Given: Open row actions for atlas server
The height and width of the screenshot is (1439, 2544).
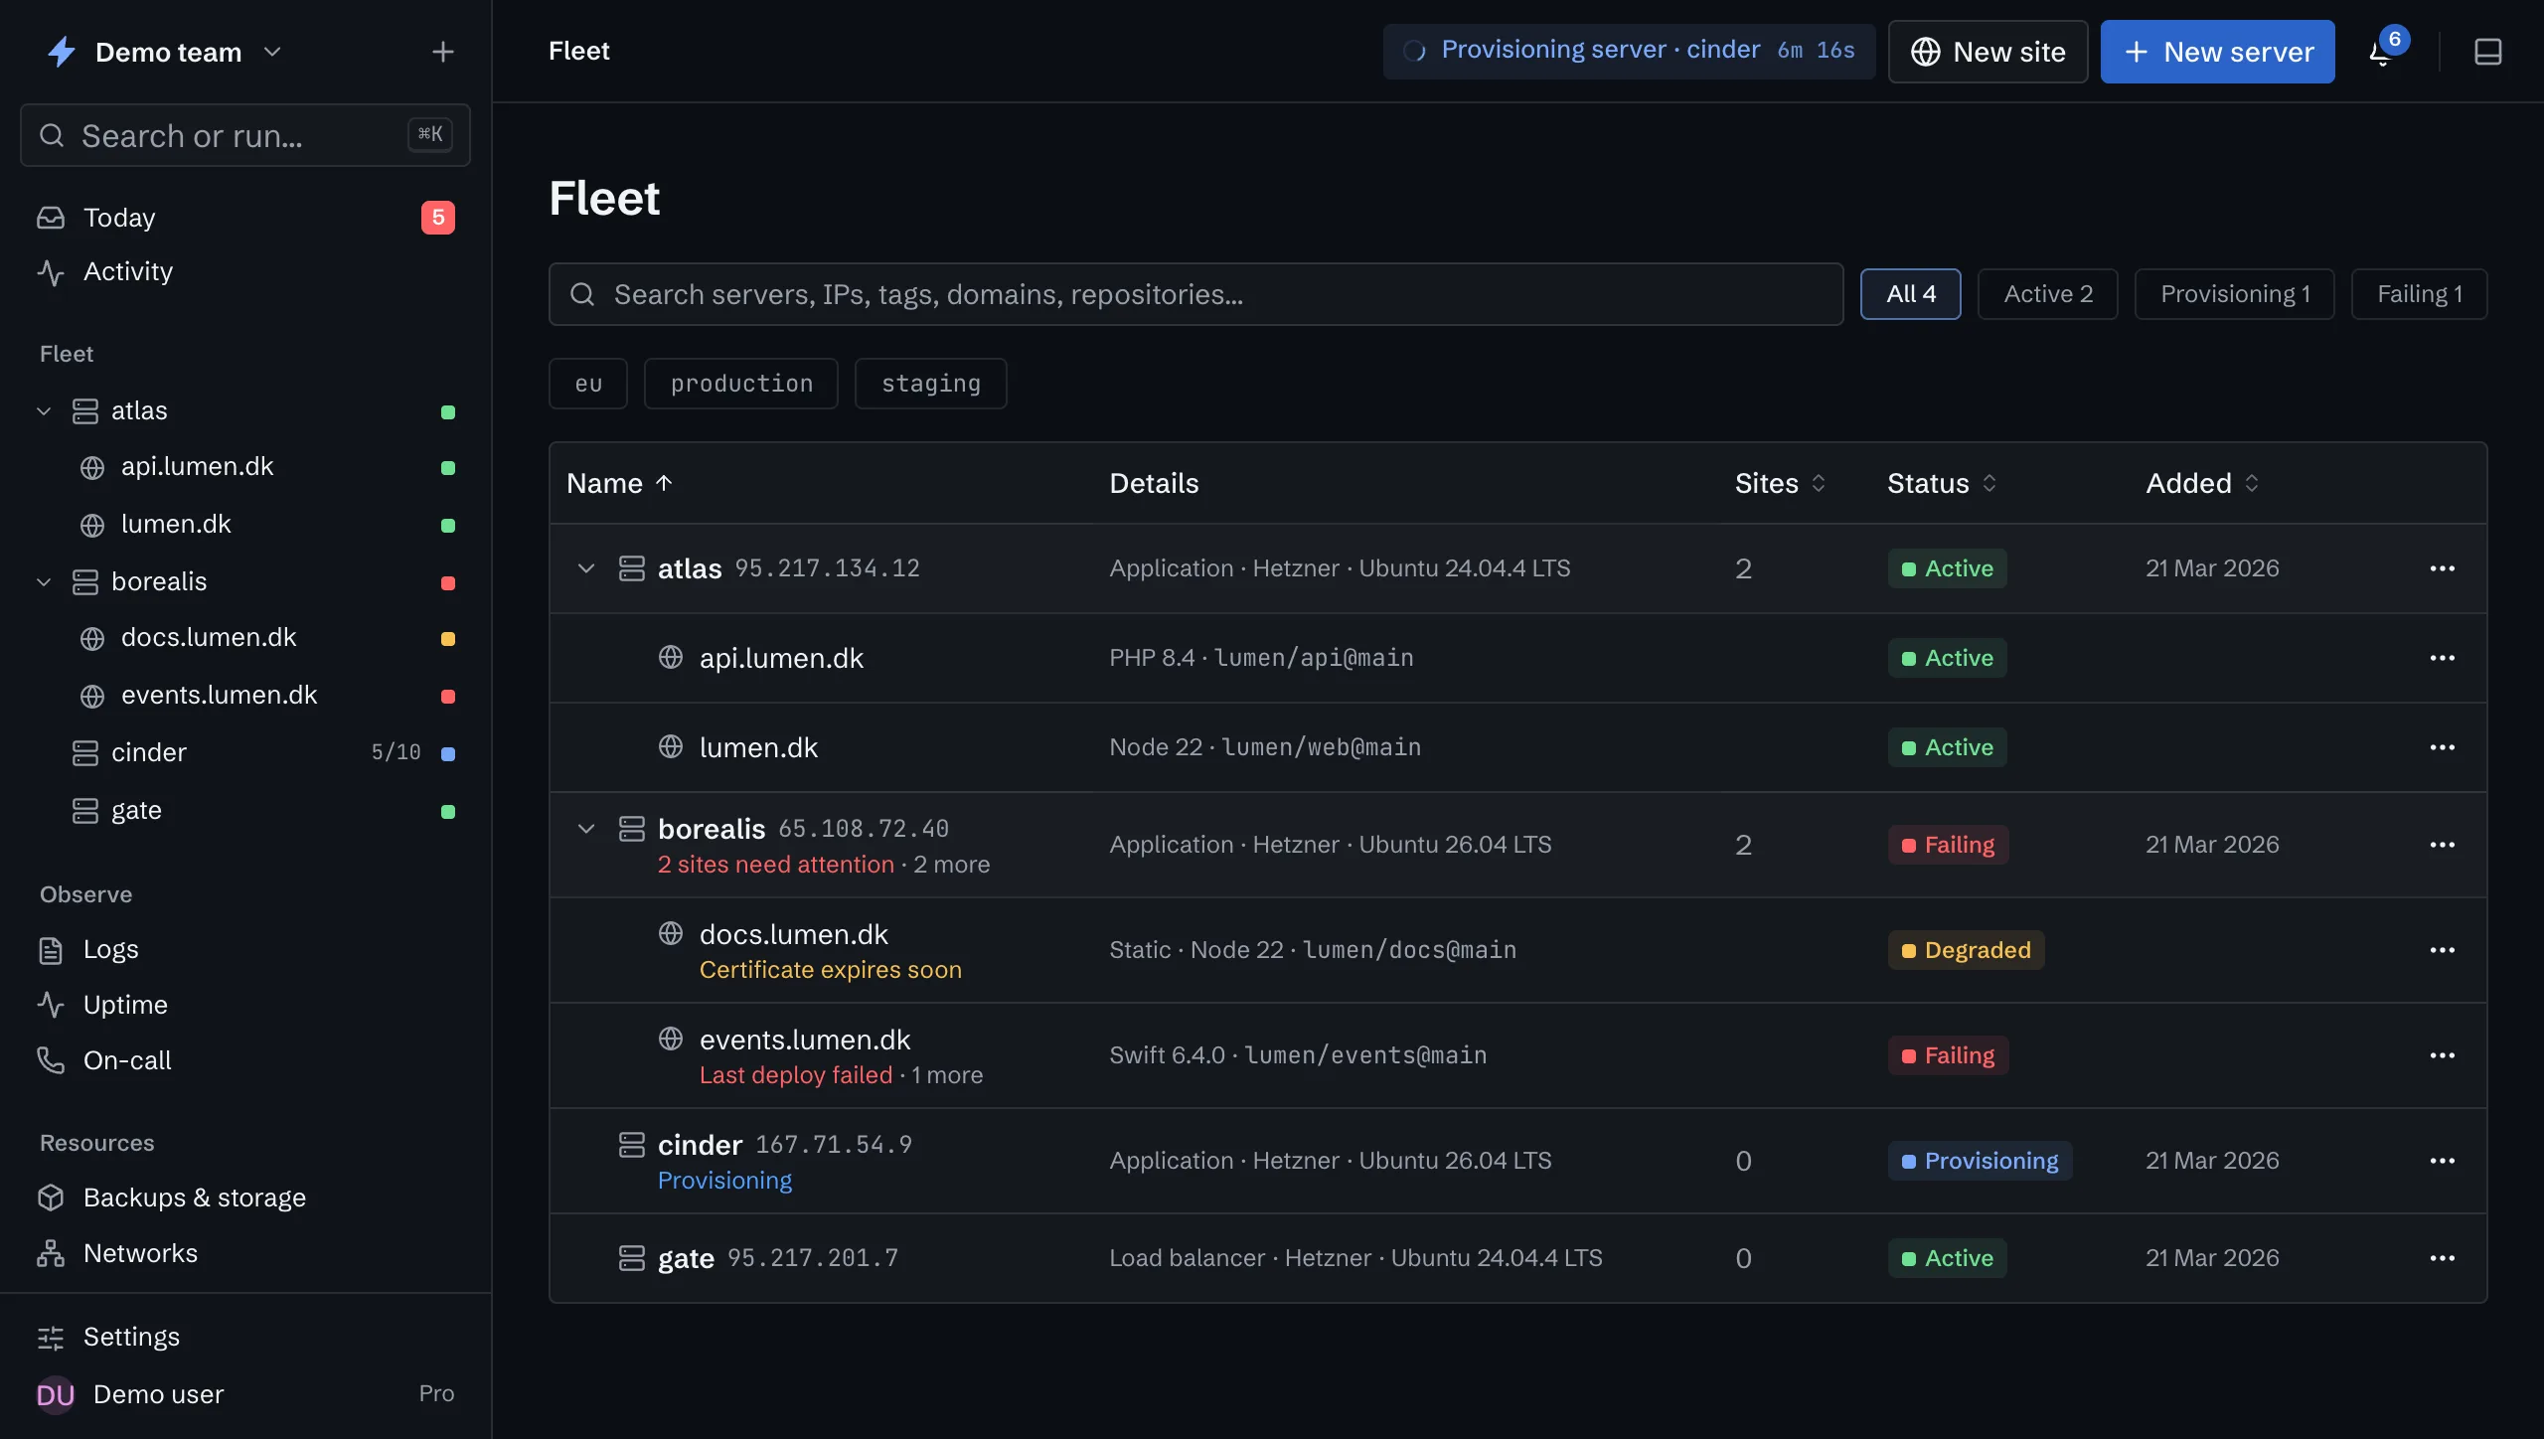Looking at the screenshot, I should pyautogui.click(x=2442, y=568).
